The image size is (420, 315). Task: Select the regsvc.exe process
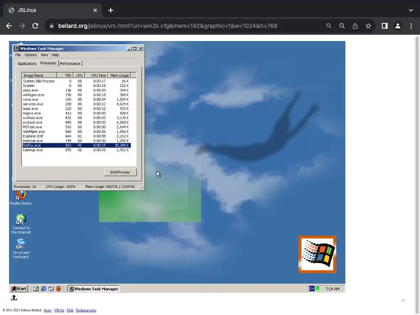tap(76, 113)
